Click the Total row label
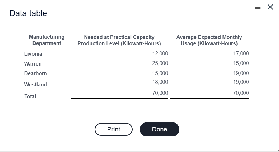 30,96
